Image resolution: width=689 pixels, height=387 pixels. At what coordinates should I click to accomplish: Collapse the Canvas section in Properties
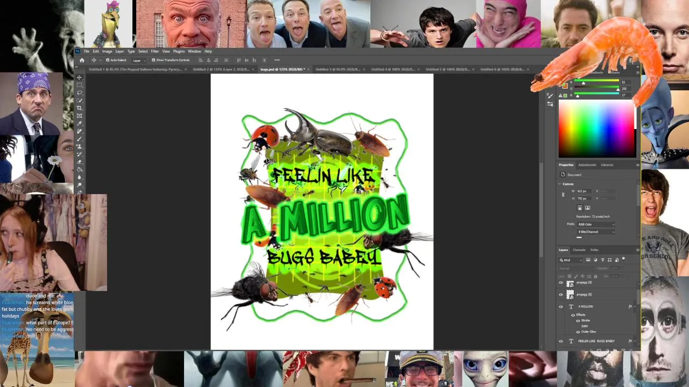pyautogui.click(x=560, y=184)
